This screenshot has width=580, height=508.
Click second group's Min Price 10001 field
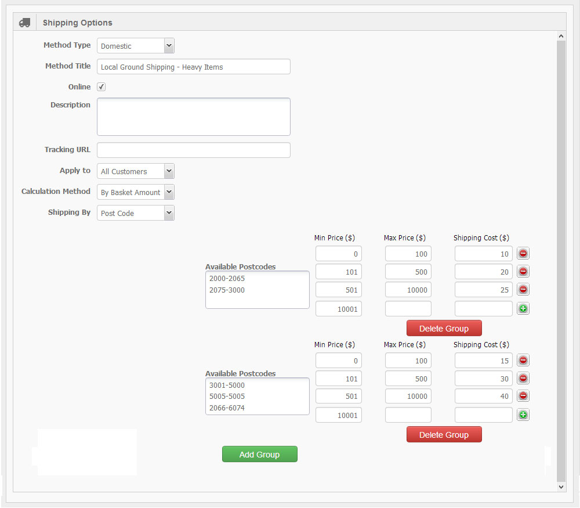(x=339, y=415)
